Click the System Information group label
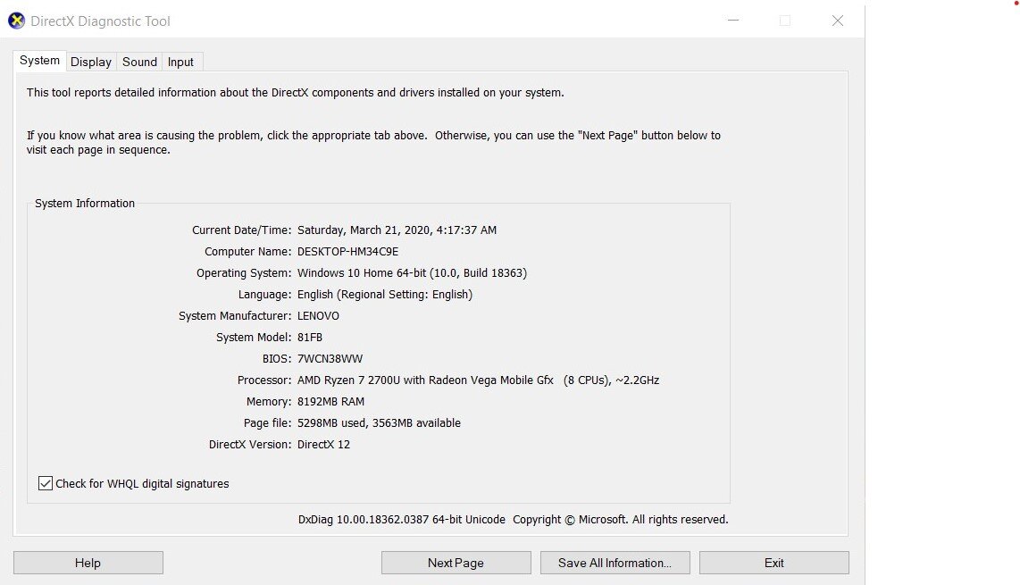 coord(85,204)
